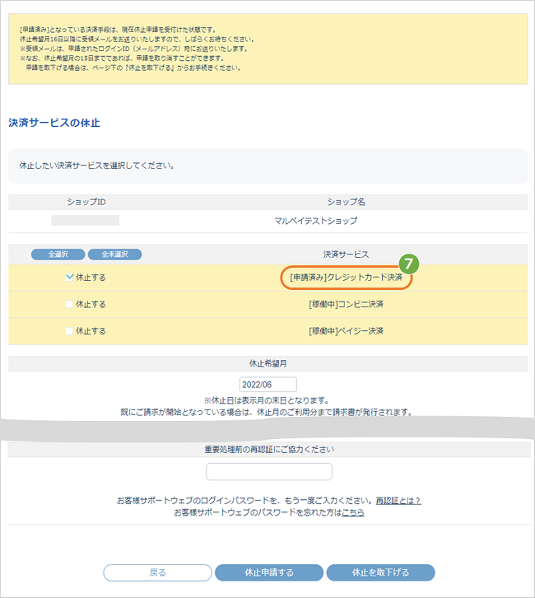This screenshot has width=535, height=598.
Task: Select the マルペイテストショップ shop name
Action: (x=316, y=221)
